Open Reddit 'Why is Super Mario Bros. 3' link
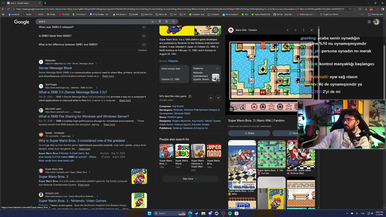 coord(84,141)
